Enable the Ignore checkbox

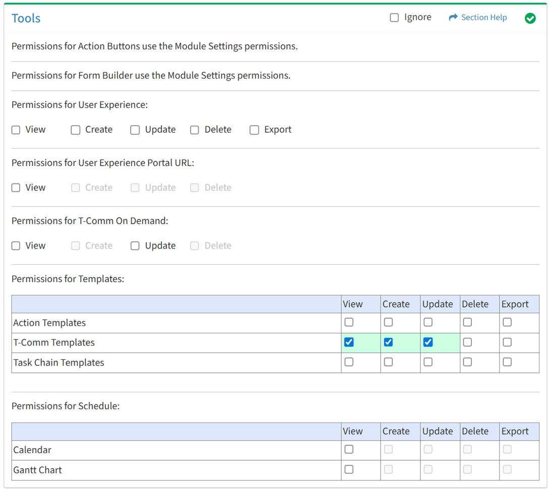coord(394,18)
